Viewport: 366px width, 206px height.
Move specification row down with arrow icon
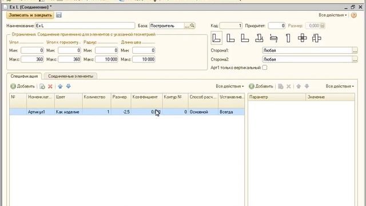click(69, 86)
